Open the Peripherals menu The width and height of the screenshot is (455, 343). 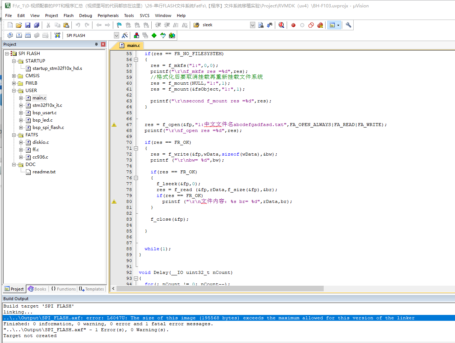pos(108,16)
